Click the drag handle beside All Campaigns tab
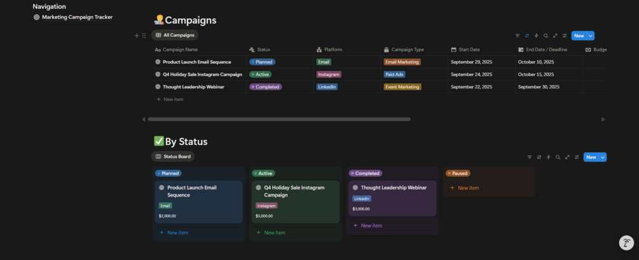The height and width of the screenshot is (260, 639). point(144,36)
